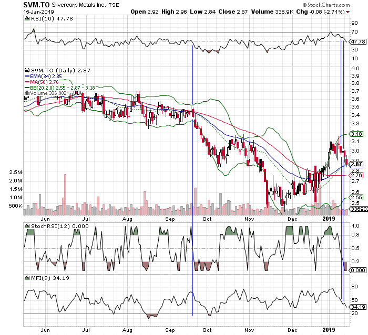Click the 15-Jan-2019 date

38,12
